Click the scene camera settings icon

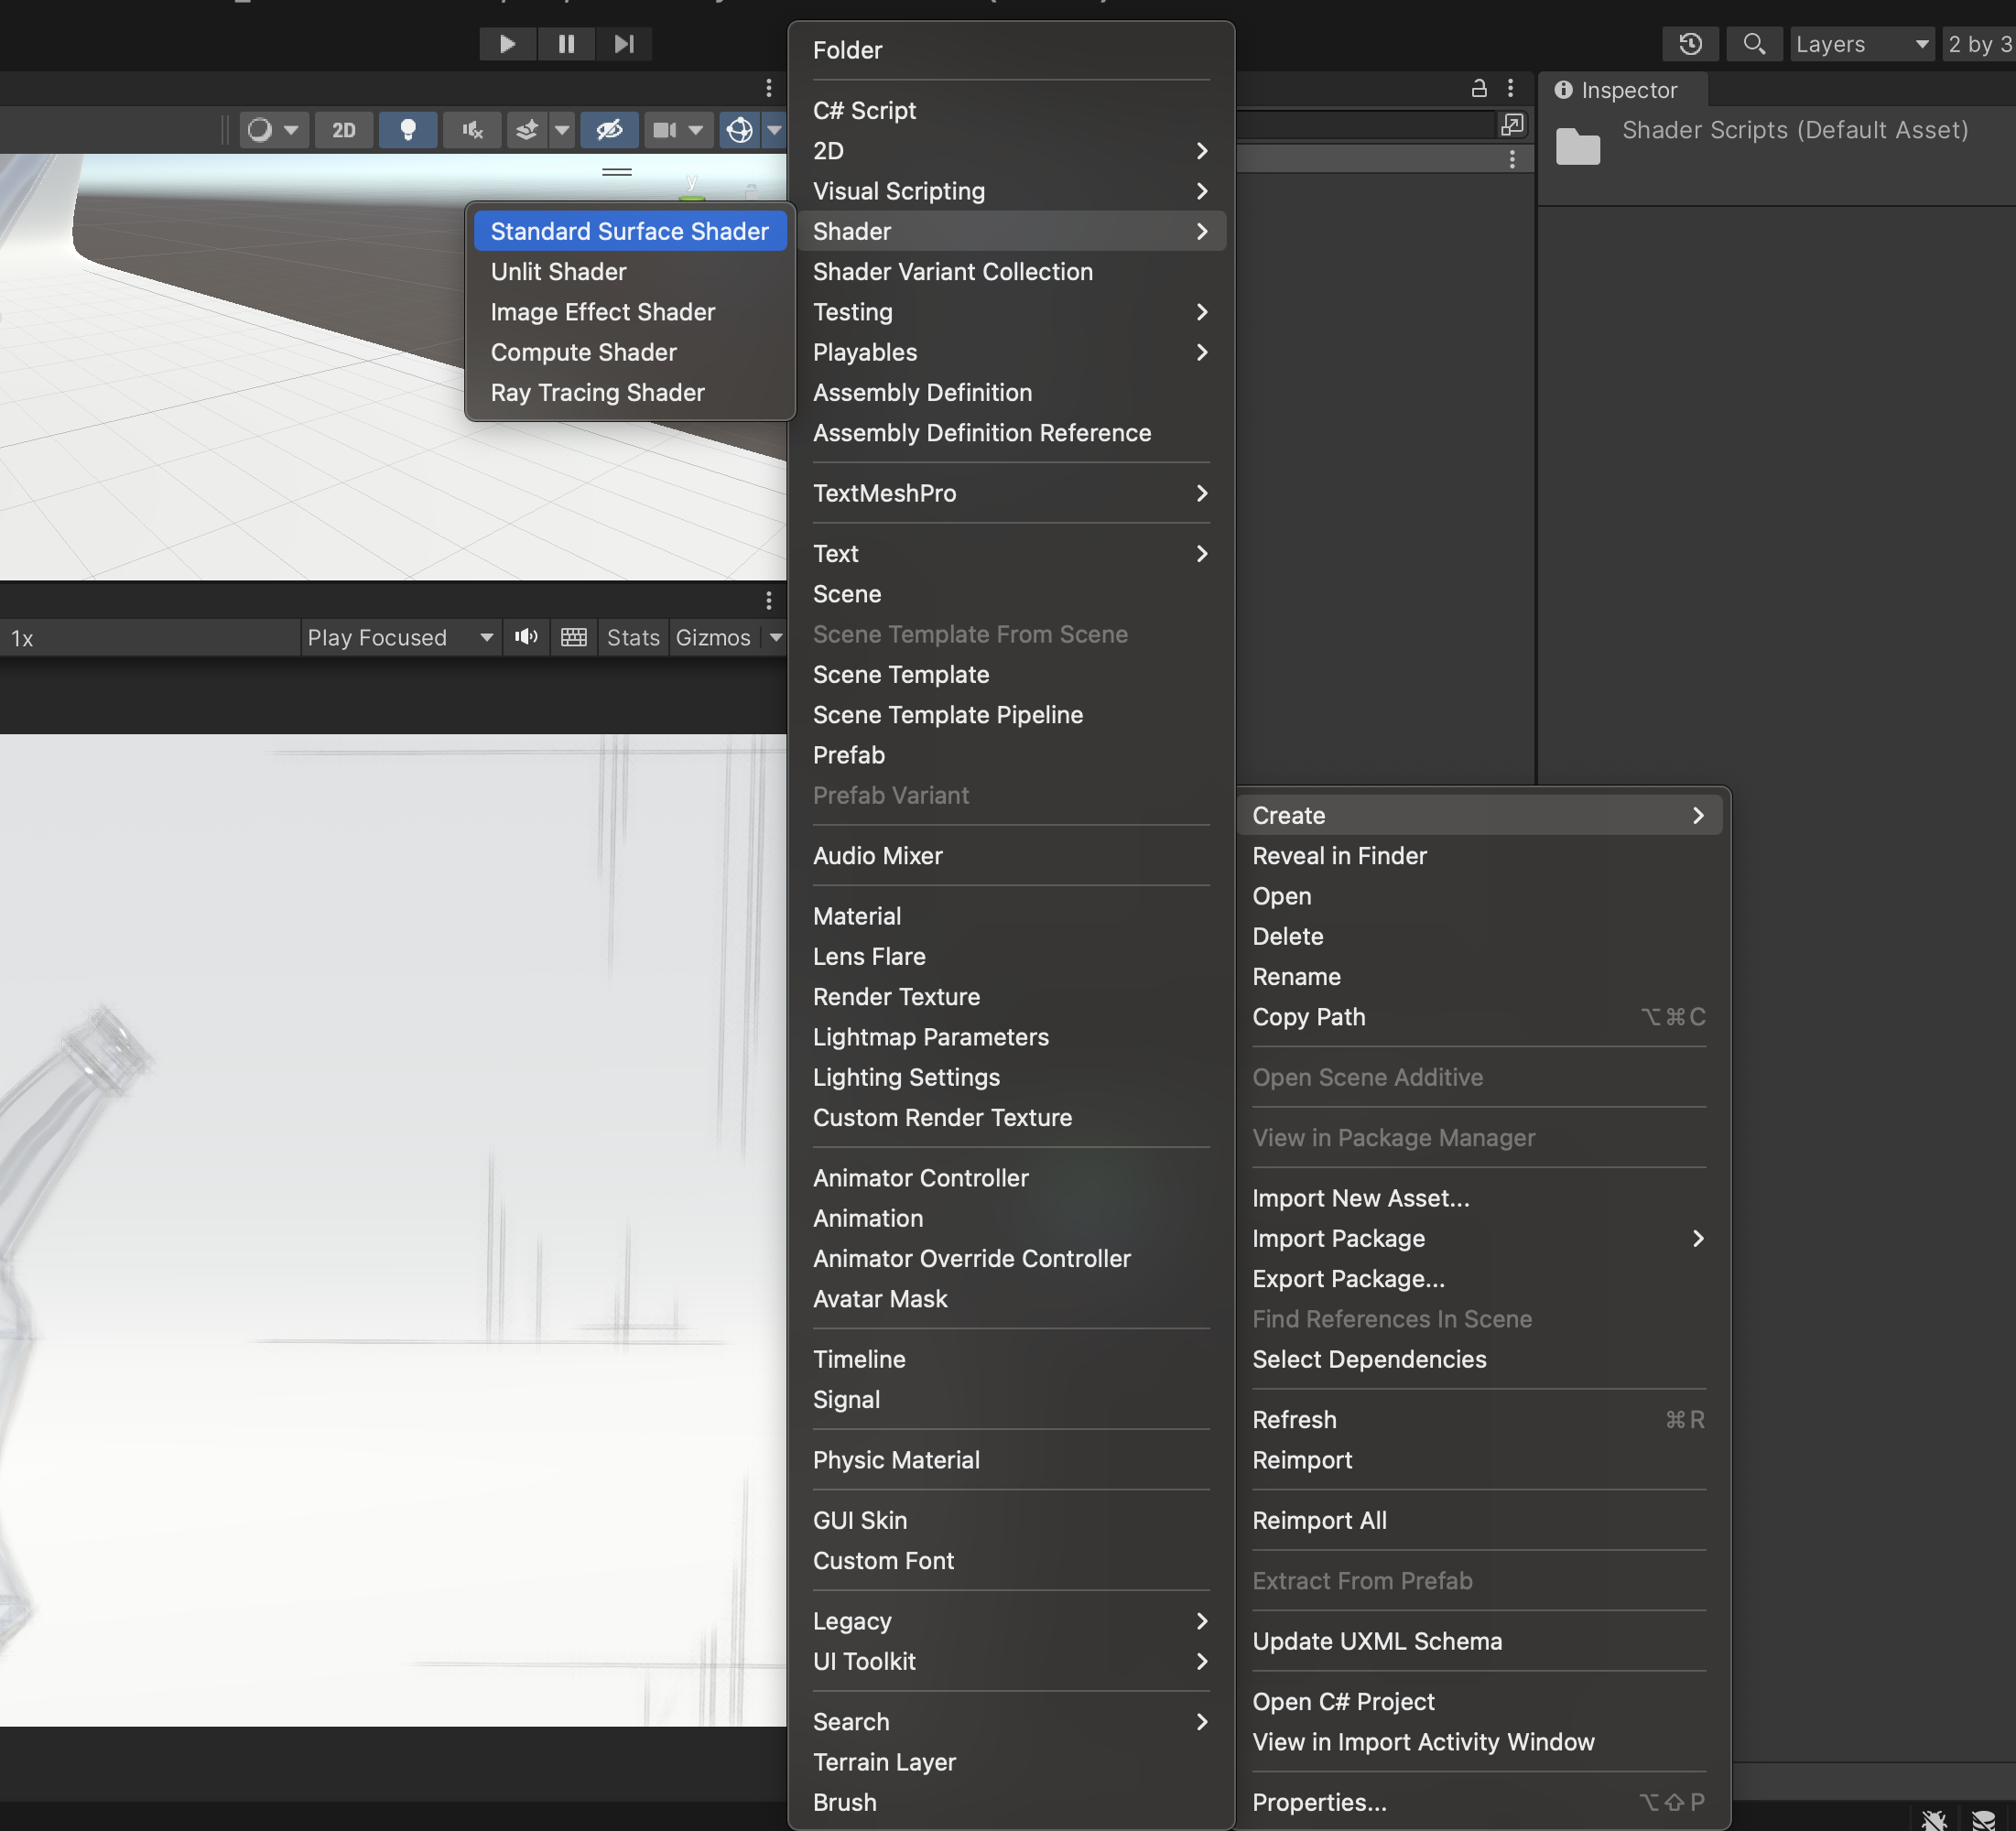point(665,130)
